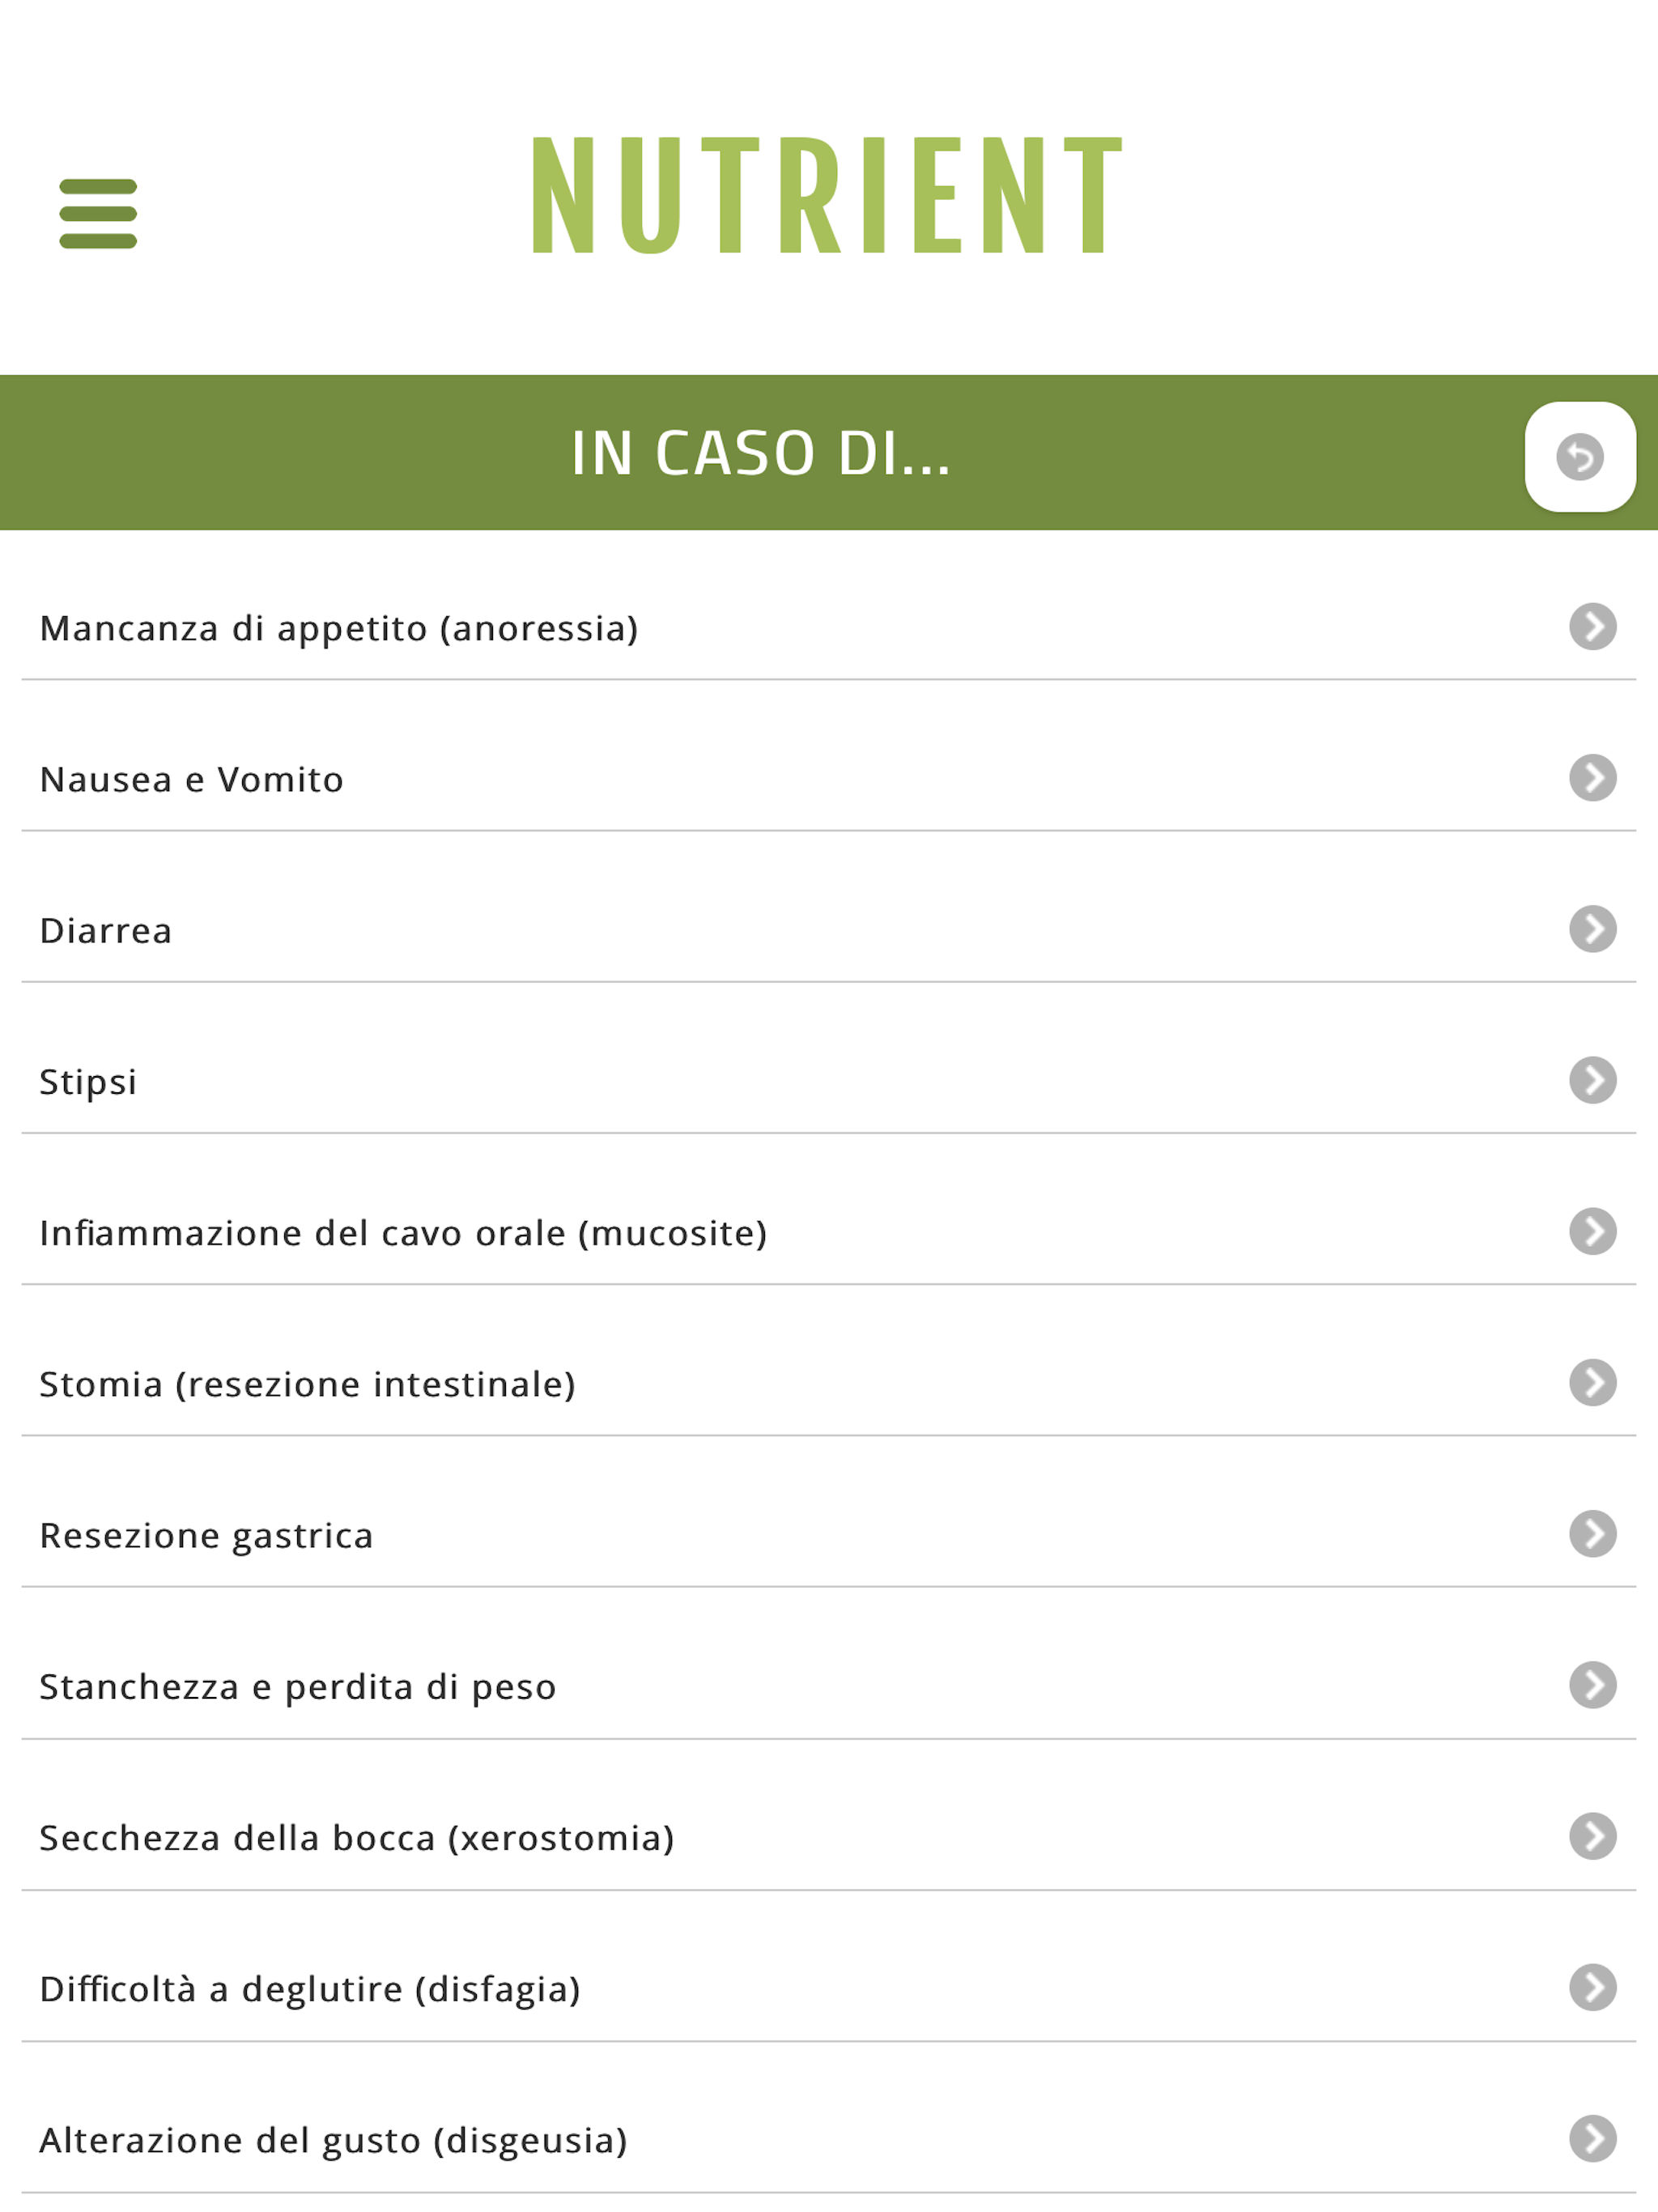Tap the back arrow button
1658x2212 pixels.
pyautogui.click(x=1580, y=456)
